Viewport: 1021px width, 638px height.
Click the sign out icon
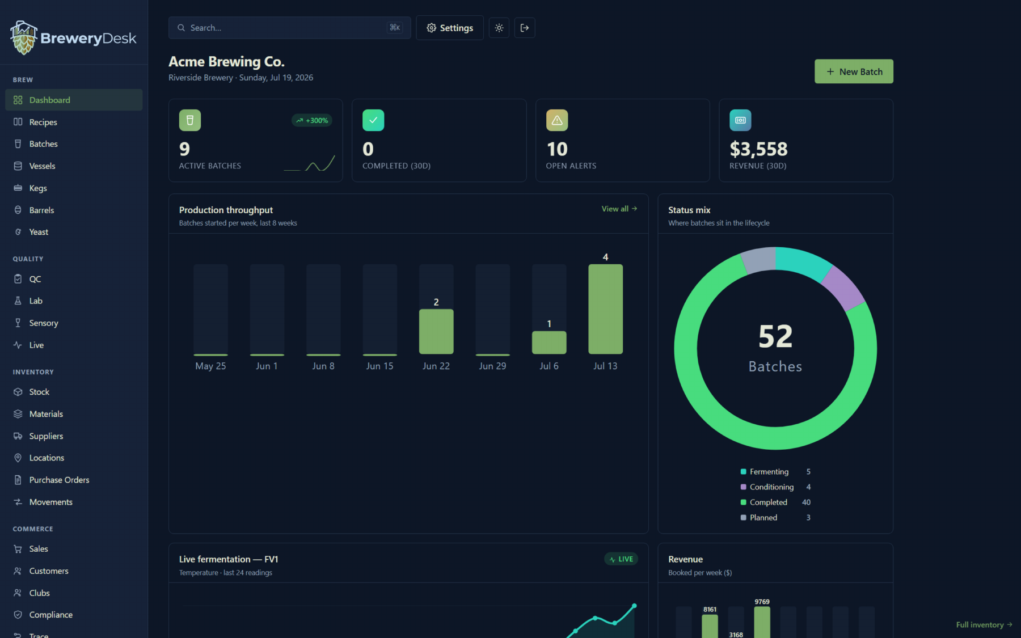tap(525, 28)
